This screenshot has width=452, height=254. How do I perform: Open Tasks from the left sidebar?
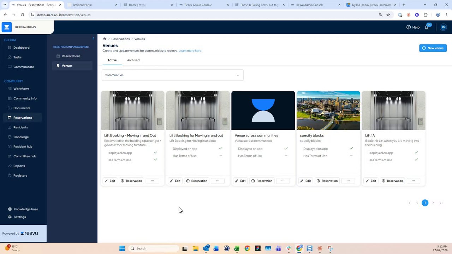point(17,57)
